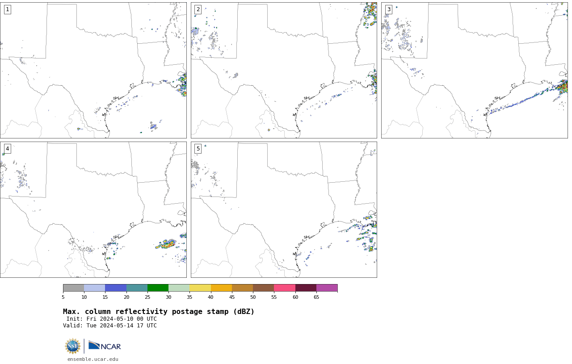Click the dark green 25-30 dBZ swatch
Screen dimensions: 572x364
(x=158, y=288)
